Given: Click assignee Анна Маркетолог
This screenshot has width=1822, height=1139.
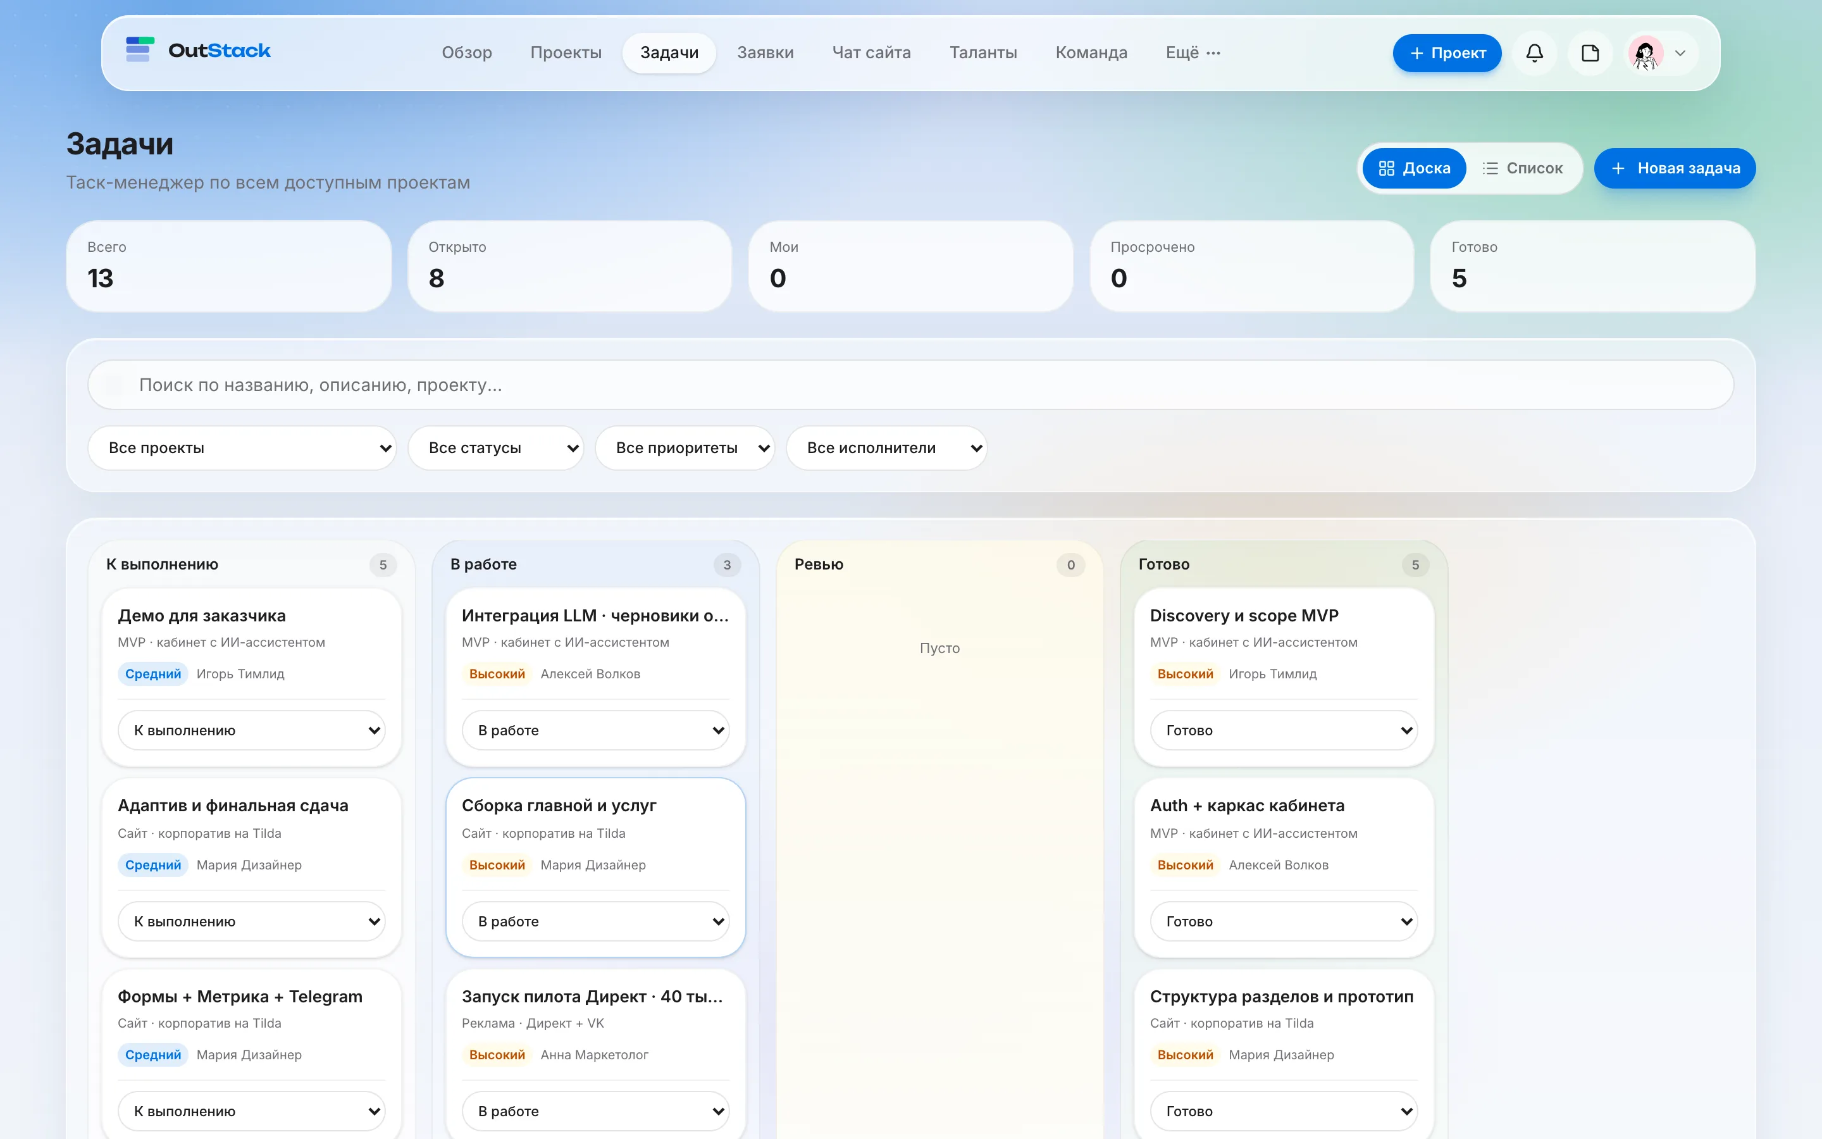Looking at the screenshot, I should coord(594,1055).
